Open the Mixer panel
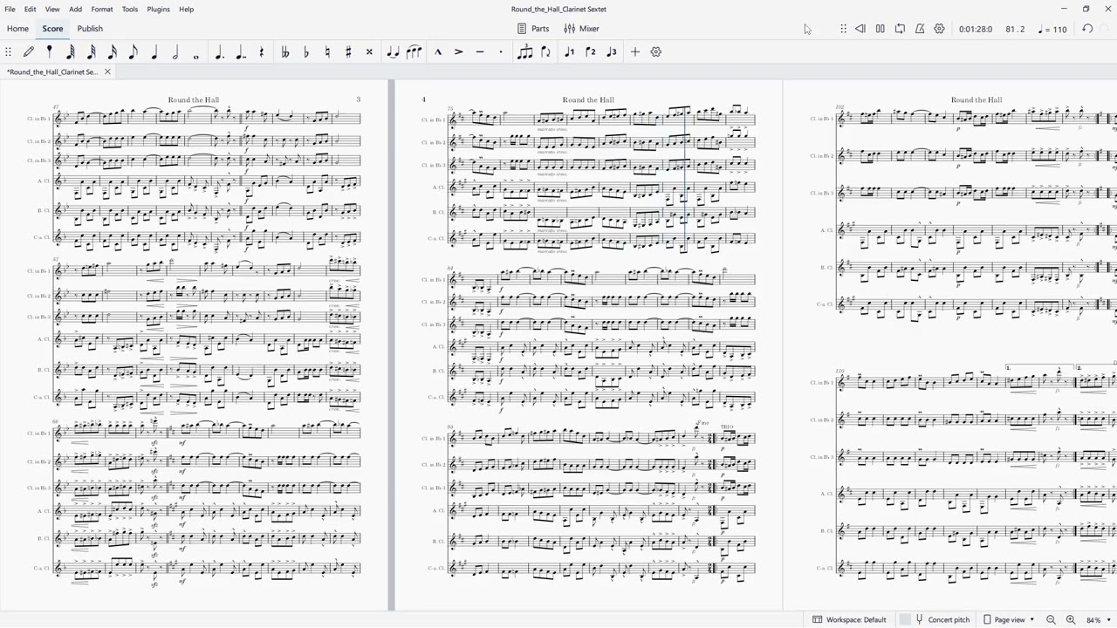The width and height of the screenshot is (1117, 628). [x=581, y=29]
